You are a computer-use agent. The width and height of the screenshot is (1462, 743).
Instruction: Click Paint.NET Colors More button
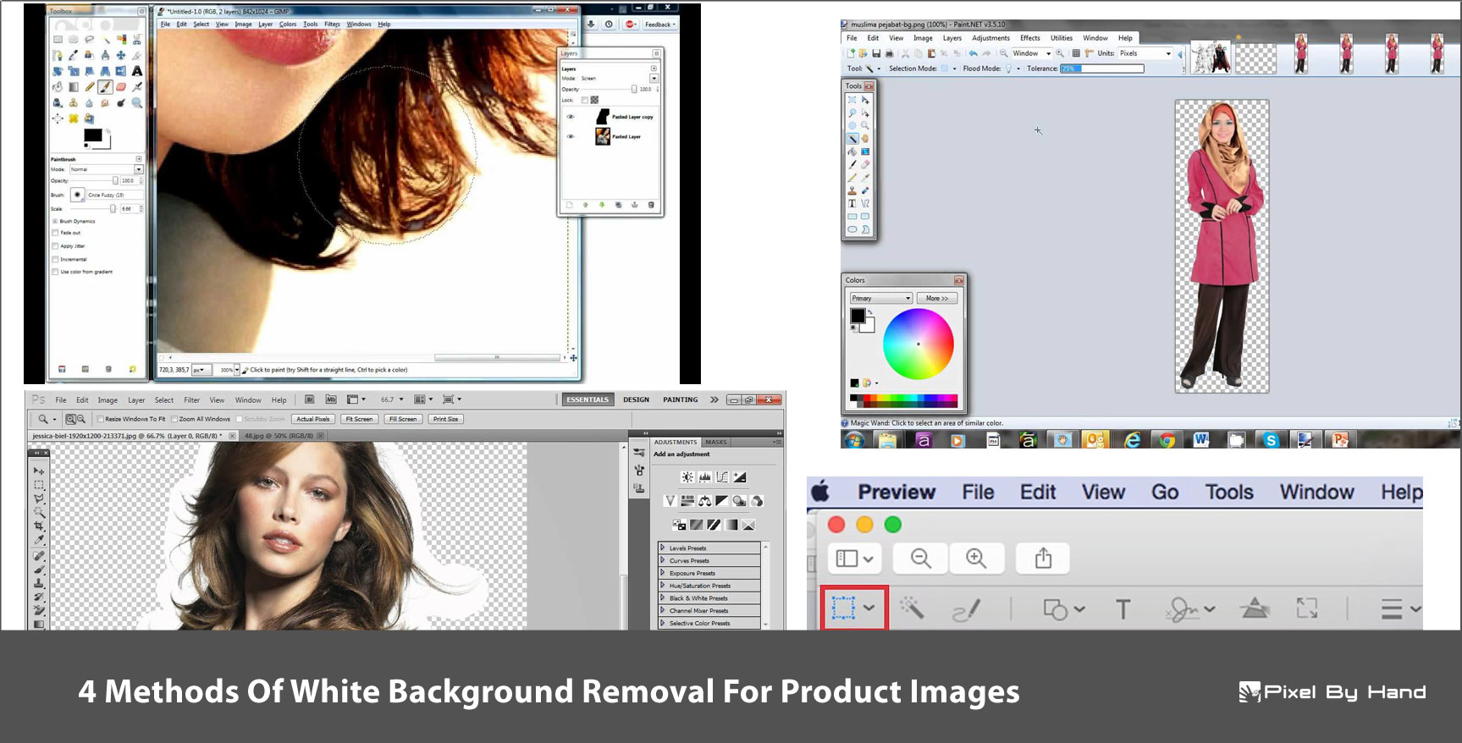click(x=936, y=298)
